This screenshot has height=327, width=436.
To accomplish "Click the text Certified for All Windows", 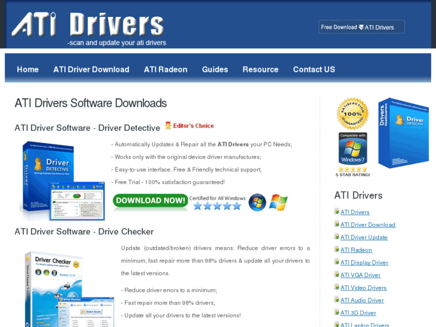I will click(218, 198).
